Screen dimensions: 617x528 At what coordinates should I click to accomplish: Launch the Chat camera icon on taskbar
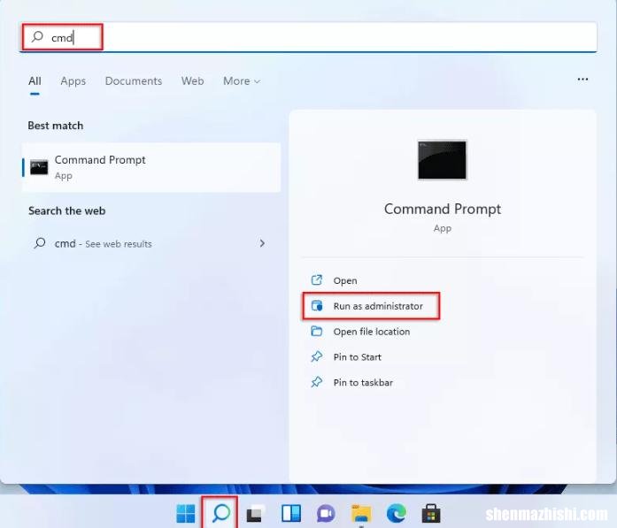(326, 514)
